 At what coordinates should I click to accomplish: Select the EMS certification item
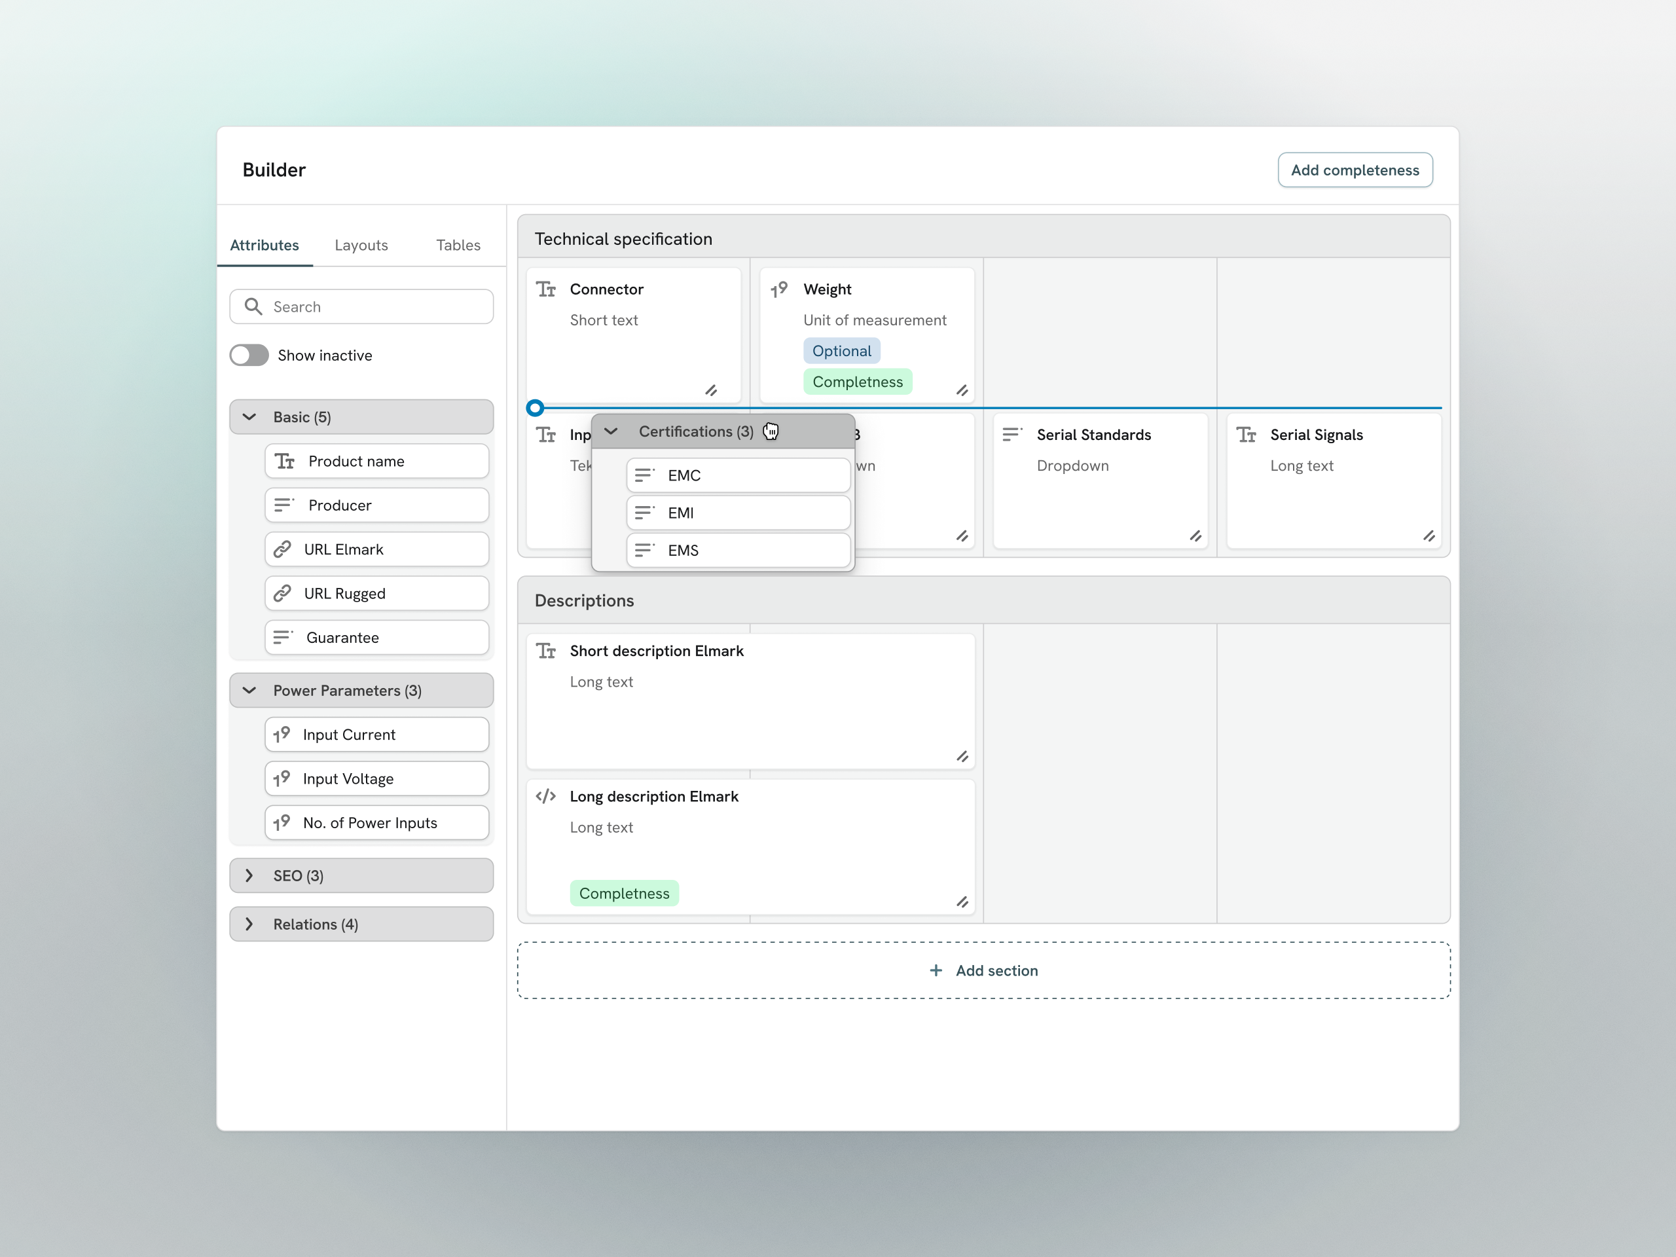click(738, 550)
